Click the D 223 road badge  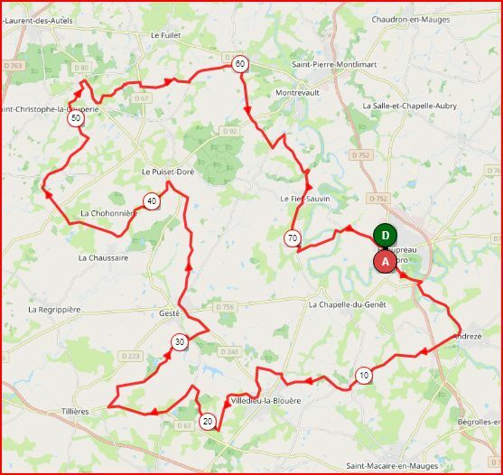(x=131, y=357)
